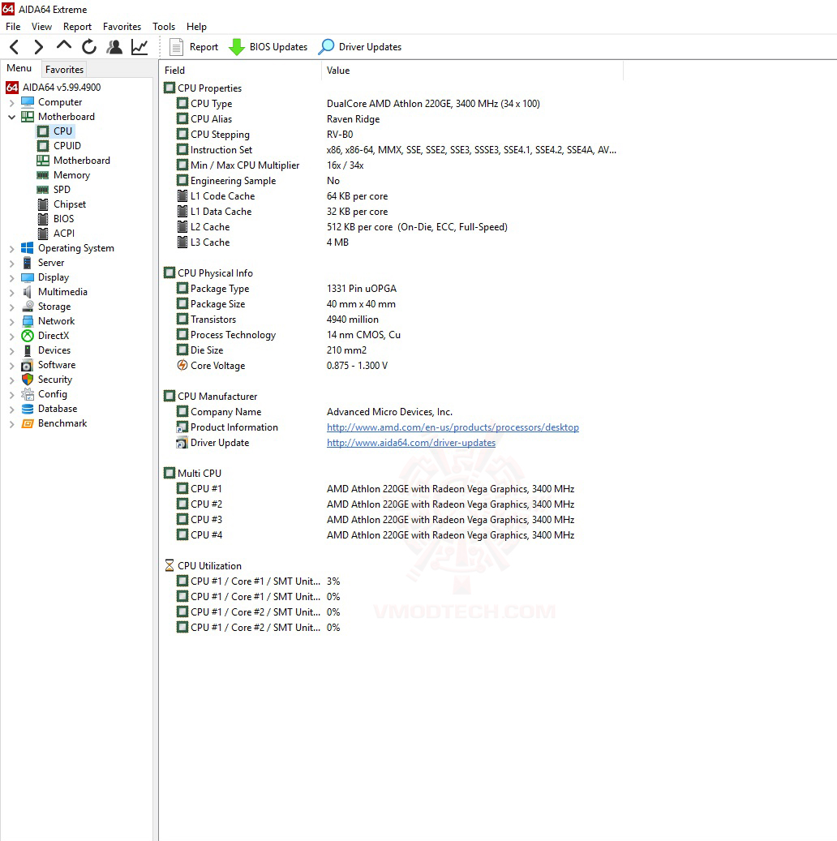Screen dimensions: 837x841
Task: Click the Report toolbar label
Action: point(204,47)
